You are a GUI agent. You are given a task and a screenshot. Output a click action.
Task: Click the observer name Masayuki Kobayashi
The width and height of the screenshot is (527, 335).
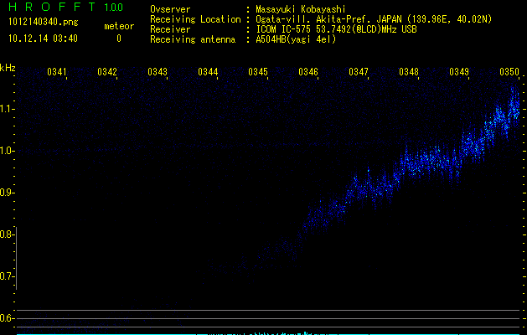click(x=301, y=9)
